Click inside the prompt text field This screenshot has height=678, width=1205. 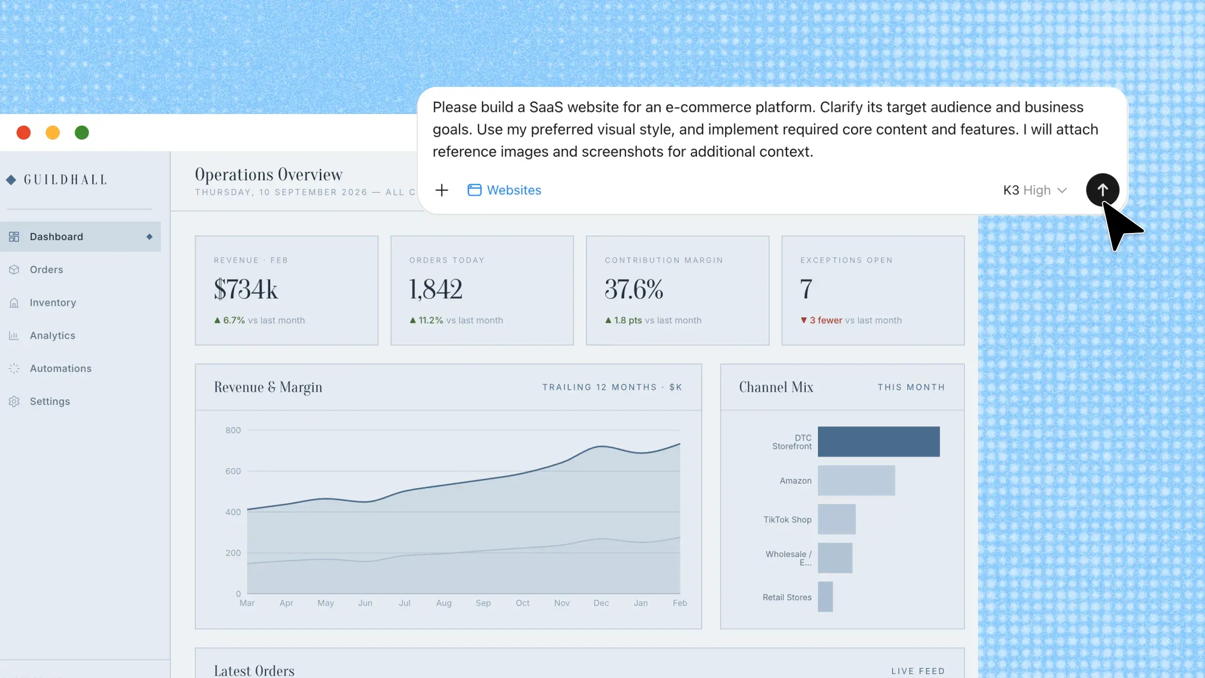point(766,130)
